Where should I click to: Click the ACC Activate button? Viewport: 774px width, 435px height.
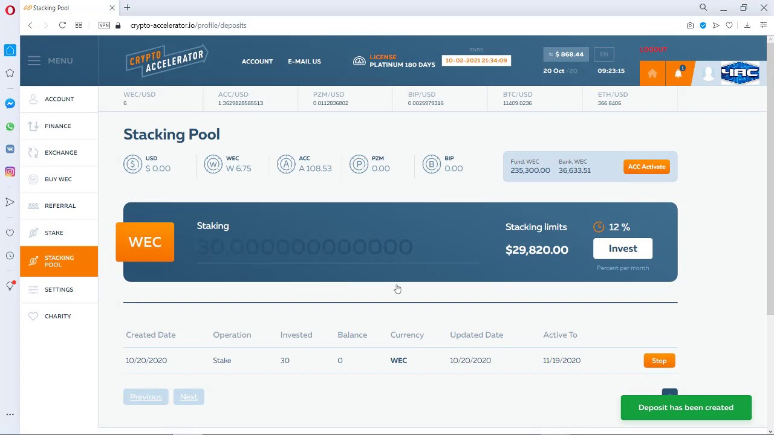click(646, 167)
